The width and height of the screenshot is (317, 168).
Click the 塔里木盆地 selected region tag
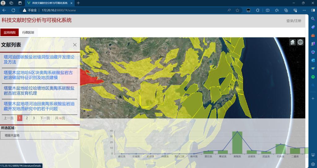(x=12, y=135)
